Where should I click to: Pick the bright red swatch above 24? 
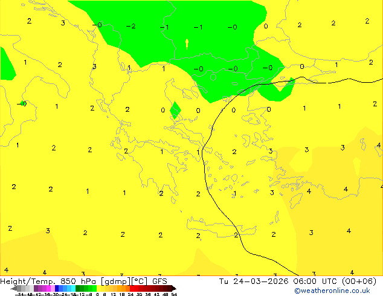tap(132, 288)
